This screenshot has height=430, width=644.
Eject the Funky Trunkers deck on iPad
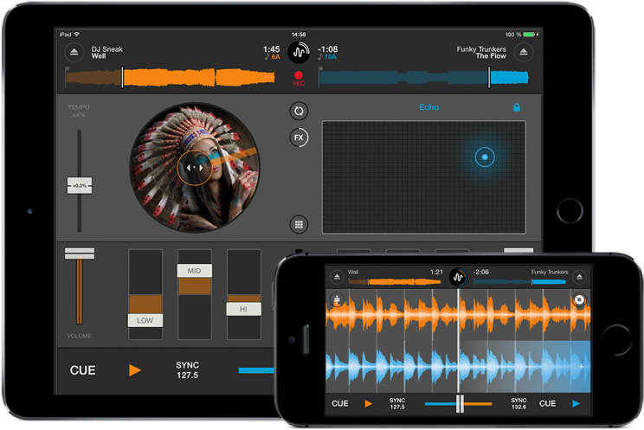coord(523,52)
